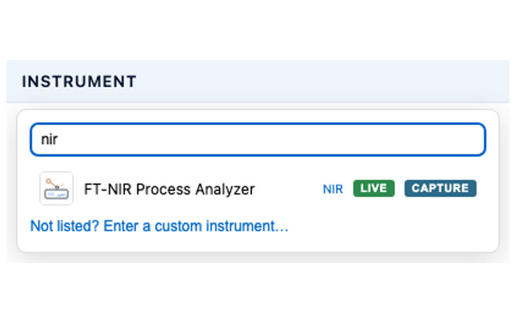Click the word 'Analyzer' in the result
Screen dimensions: 516x323
point(225,189)
